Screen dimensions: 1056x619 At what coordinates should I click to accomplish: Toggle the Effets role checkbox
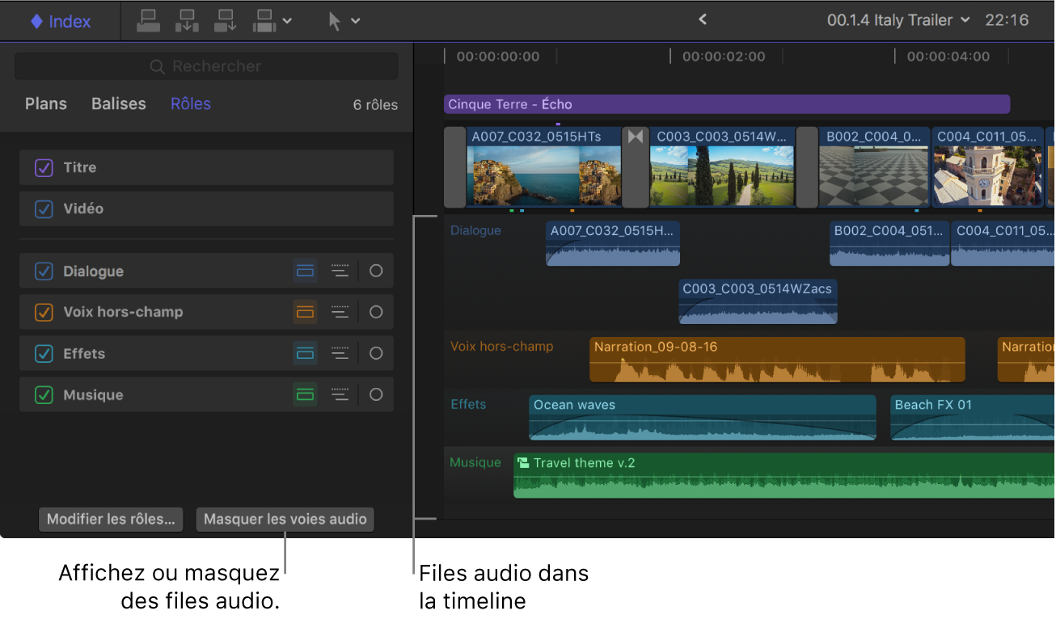[x=44, y=353]
